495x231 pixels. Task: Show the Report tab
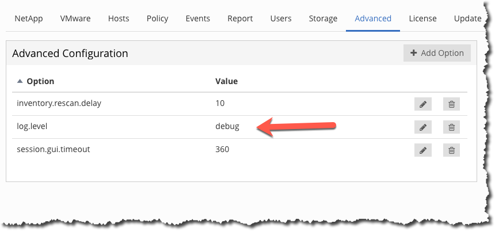point(240,18)
